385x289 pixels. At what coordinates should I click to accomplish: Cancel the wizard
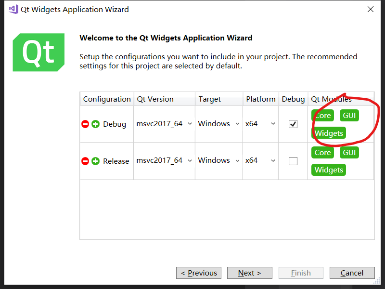pos(352,273)
